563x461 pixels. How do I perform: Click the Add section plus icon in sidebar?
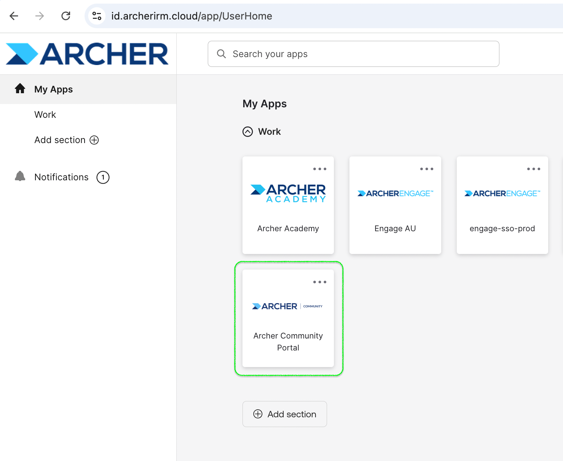pyautogui.click(x=94, y=140)
